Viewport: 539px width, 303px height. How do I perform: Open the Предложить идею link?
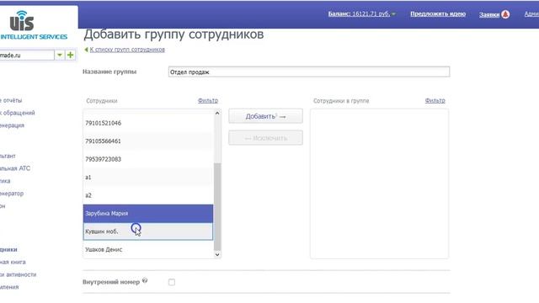click(x=438, y=13)
